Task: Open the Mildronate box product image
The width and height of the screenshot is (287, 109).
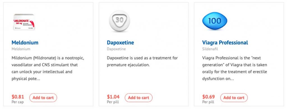Action: 24,22
